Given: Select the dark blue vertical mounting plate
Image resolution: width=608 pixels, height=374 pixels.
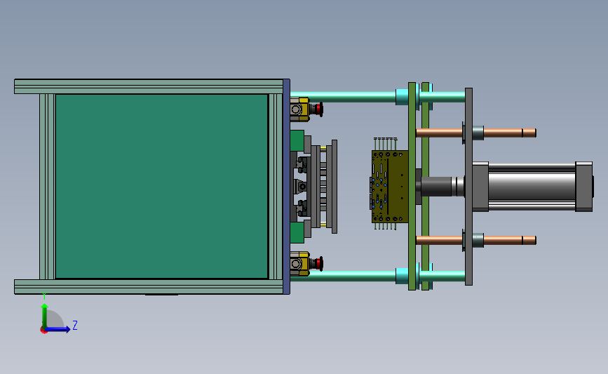Looking at the screenshot, I should [287, 187].
